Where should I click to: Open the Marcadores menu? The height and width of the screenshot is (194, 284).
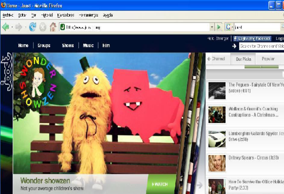[x=66, y=15]
